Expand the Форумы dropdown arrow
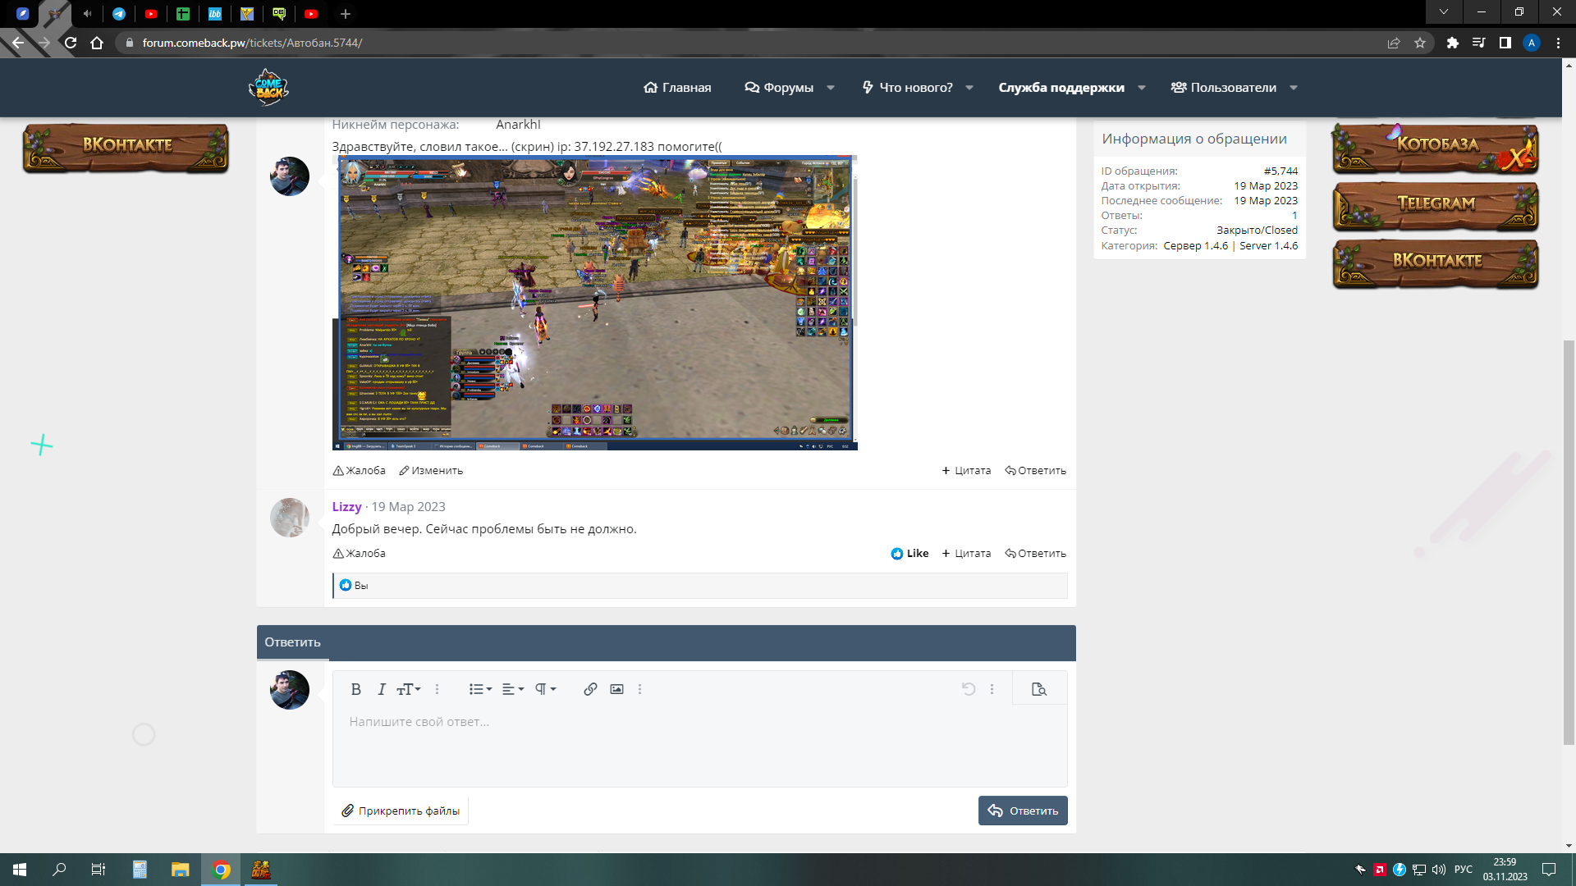 (x=831, y=88)
